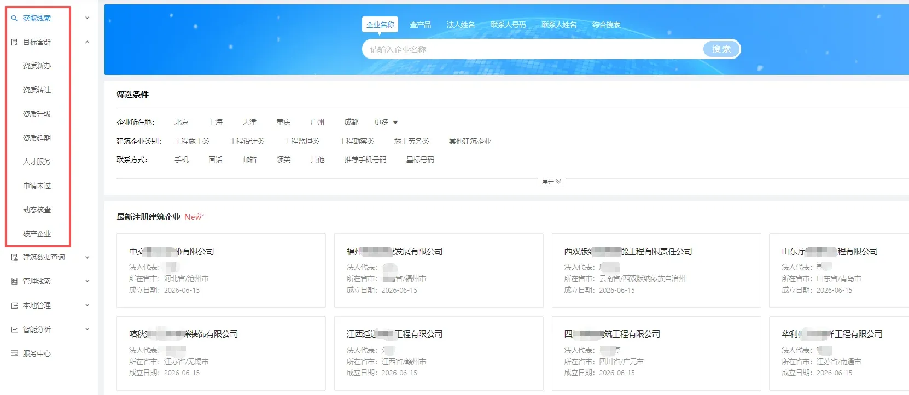Expand filters with the 展开 toggle
The height and width of the screenshot is (395, 909).
[x=551, y=182]
